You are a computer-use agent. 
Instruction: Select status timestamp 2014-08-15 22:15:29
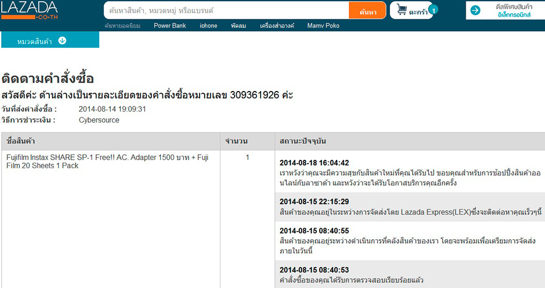[x=314, y=202]
